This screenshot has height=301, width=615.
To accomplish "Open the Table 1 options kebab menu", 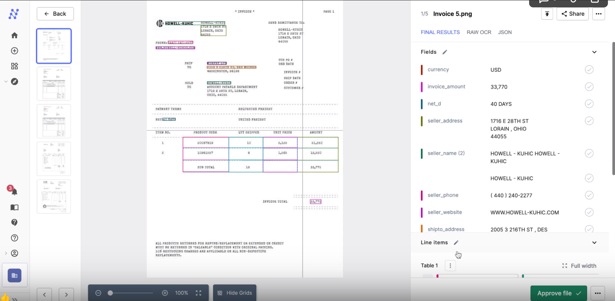I will (x=450, y=266).
